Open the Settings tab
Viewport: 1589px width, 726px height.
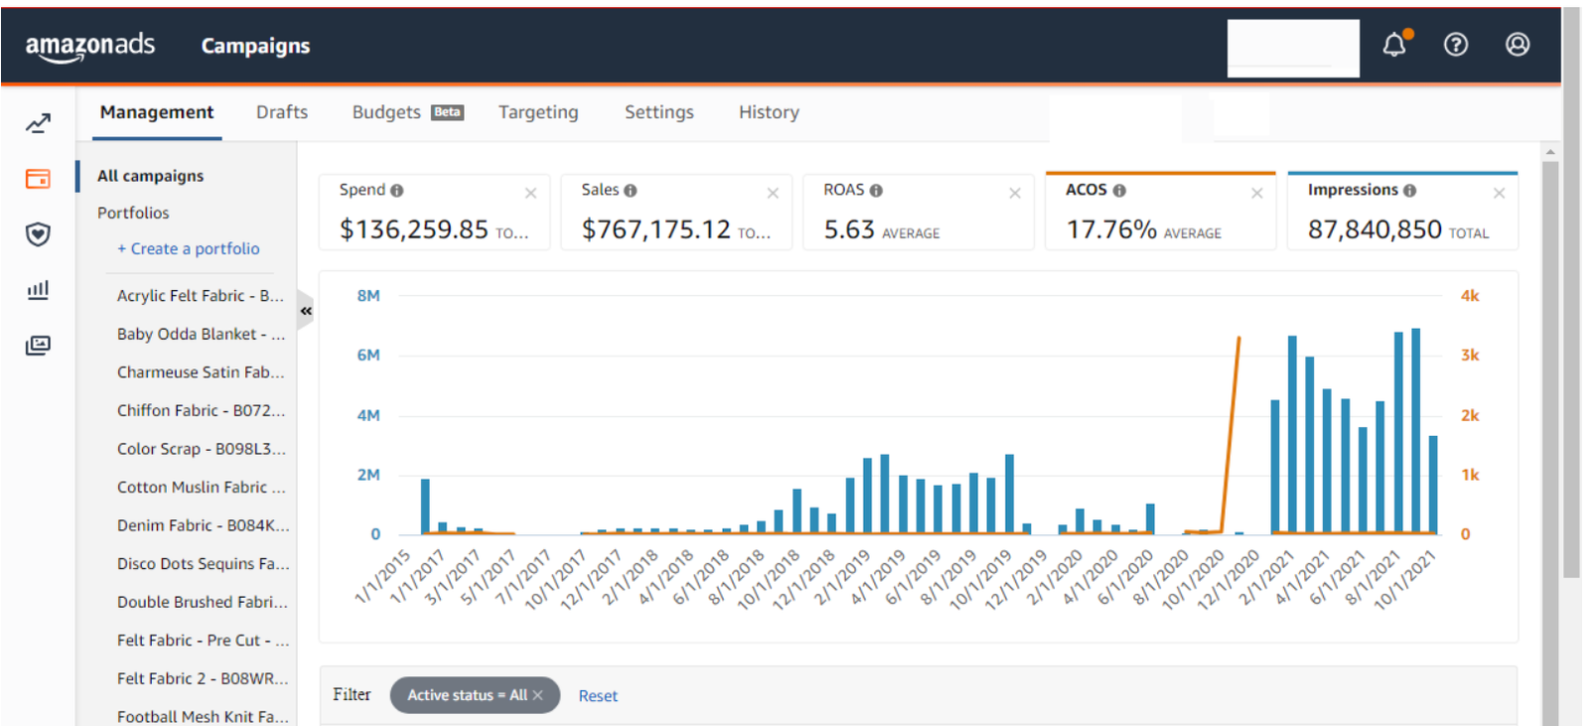click(659, 112)
